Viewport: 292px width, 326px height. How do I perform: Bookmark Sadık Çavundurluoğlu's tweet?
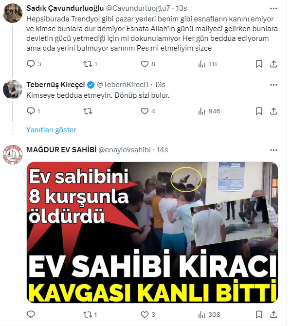tap(259, 64)
